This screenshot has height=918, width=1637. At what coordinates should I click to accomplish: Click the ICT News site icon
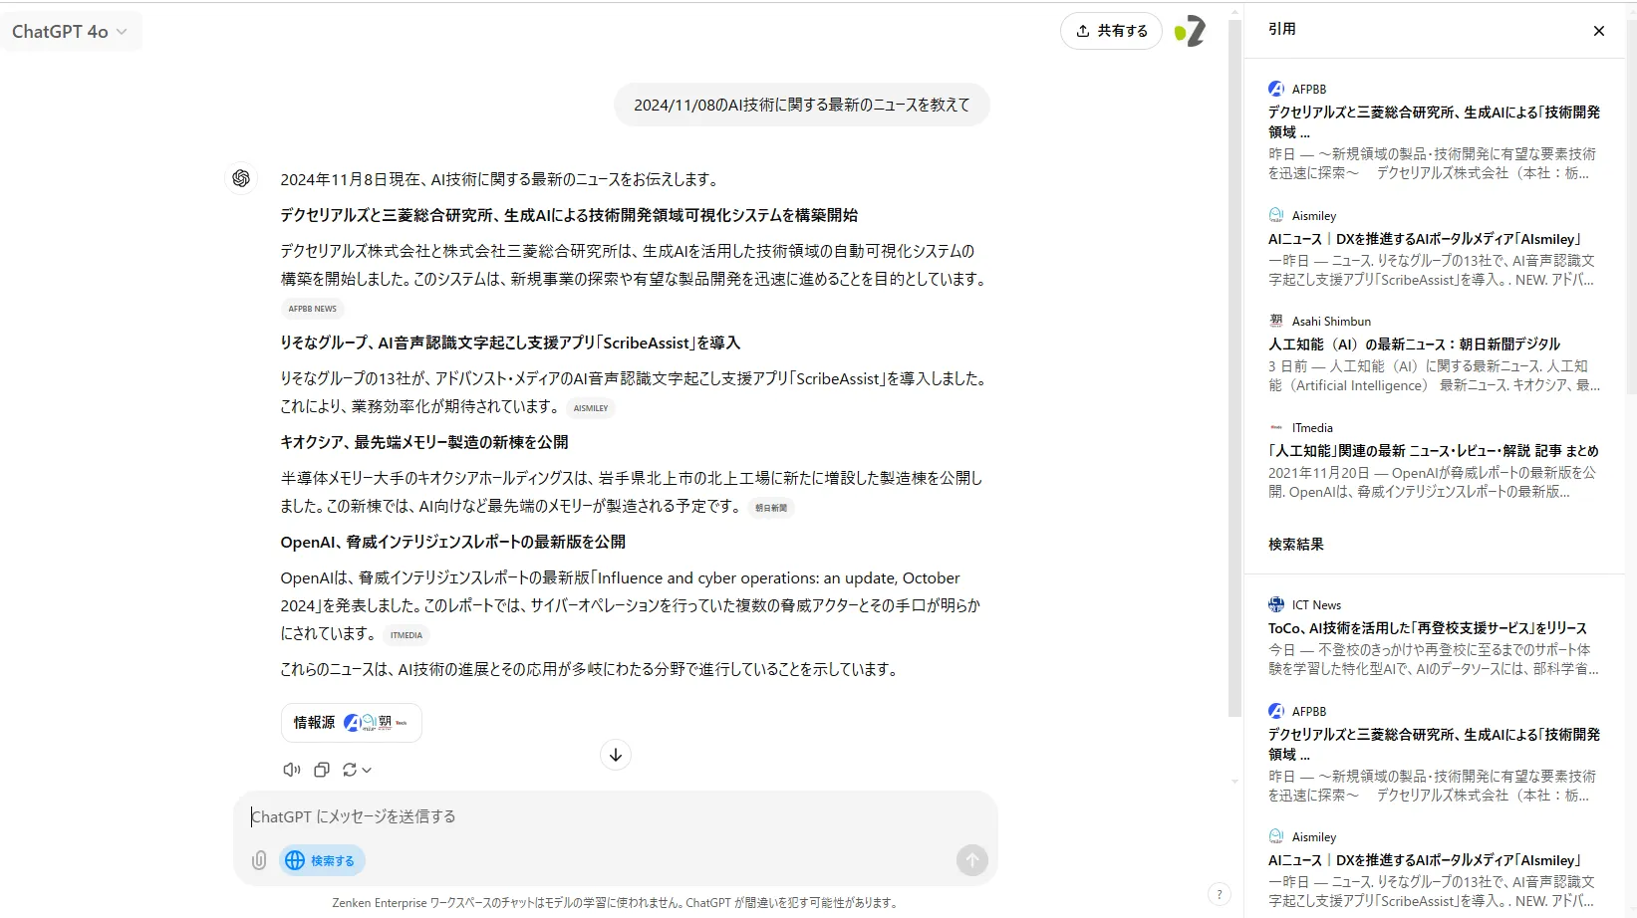pos(1276,604)
